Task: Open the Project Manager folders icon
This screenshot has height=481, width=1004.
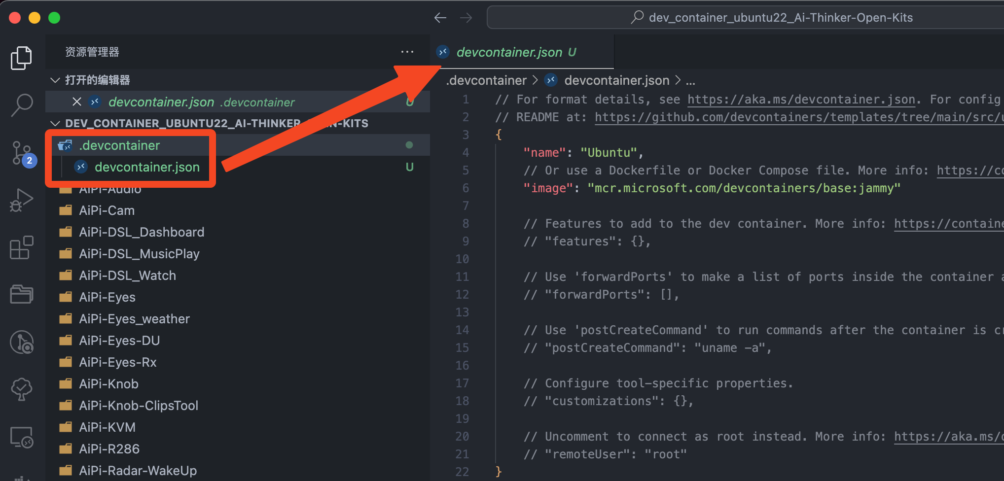Action: 21,294
